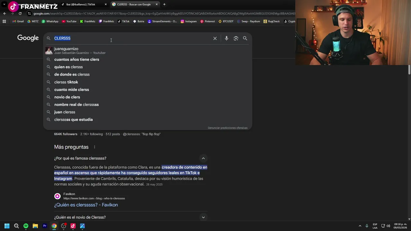Screen dimensions: 411x231
Task: Open the Pinterest bookmark
Action: (207, 21)
